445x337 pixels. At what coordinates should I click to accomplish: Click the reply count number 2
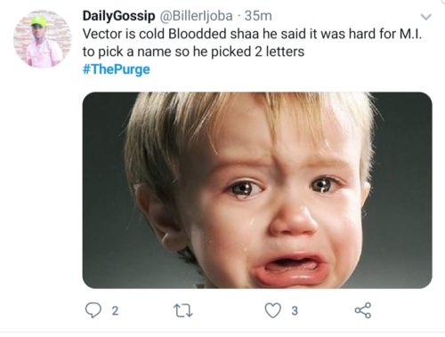(x=115, y=310)
